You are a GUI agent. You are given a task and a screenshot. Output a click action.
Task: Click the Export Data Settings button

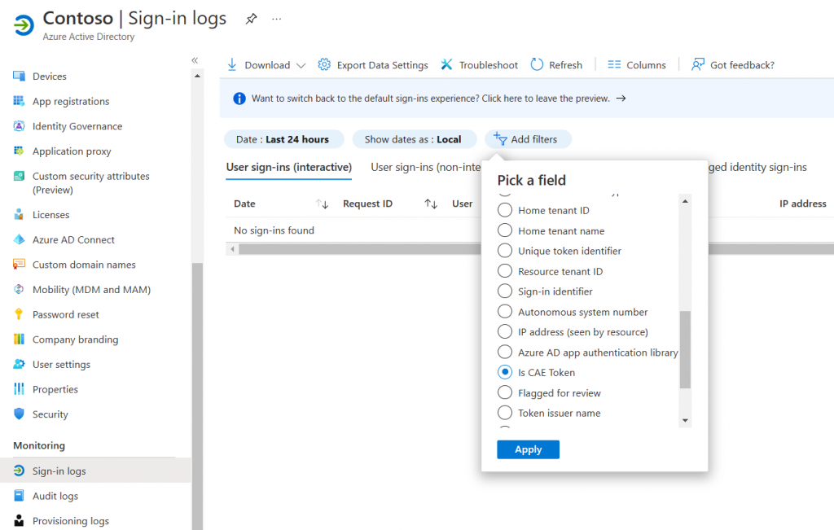point(373,65)
